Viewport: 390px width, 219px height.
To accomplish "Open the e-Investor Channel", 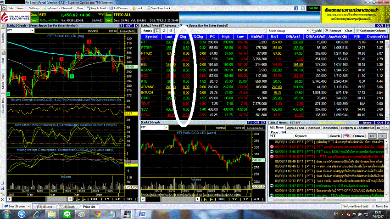I will tap(58, 8).
